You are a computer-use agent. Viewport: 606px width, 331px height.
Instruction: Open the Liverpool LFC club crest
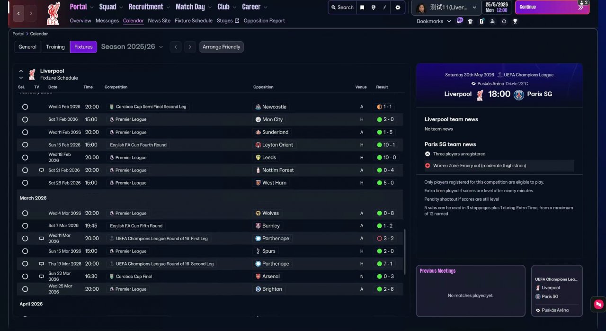(53, 14)
